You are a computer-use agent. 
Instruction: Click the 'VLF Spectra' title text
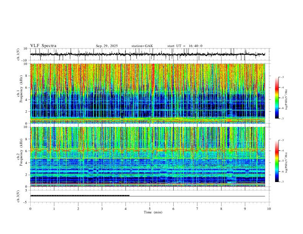click(43, 46)
